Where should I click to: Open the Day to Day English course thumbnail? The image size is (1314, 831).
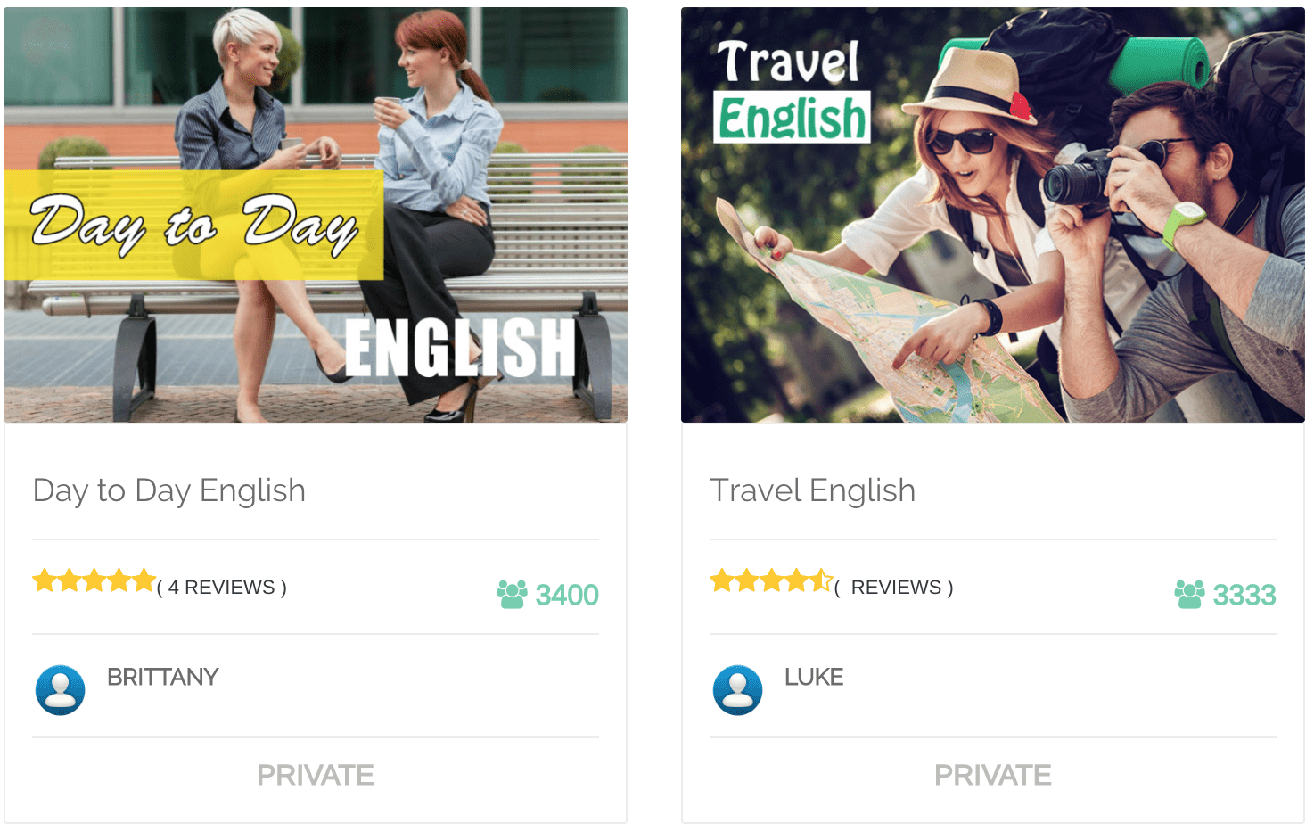pos(316,215)
